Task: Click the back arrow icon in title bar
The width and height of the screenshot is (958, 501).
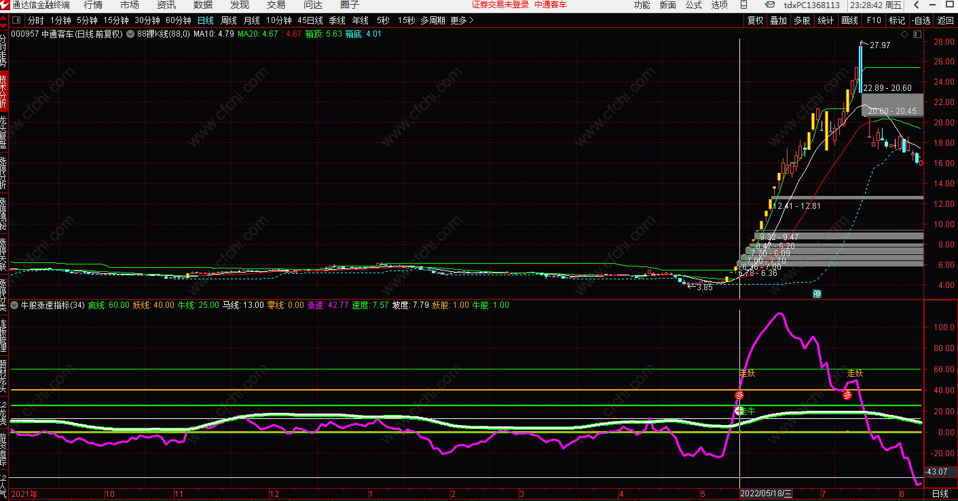Action: tap(917, 5)
